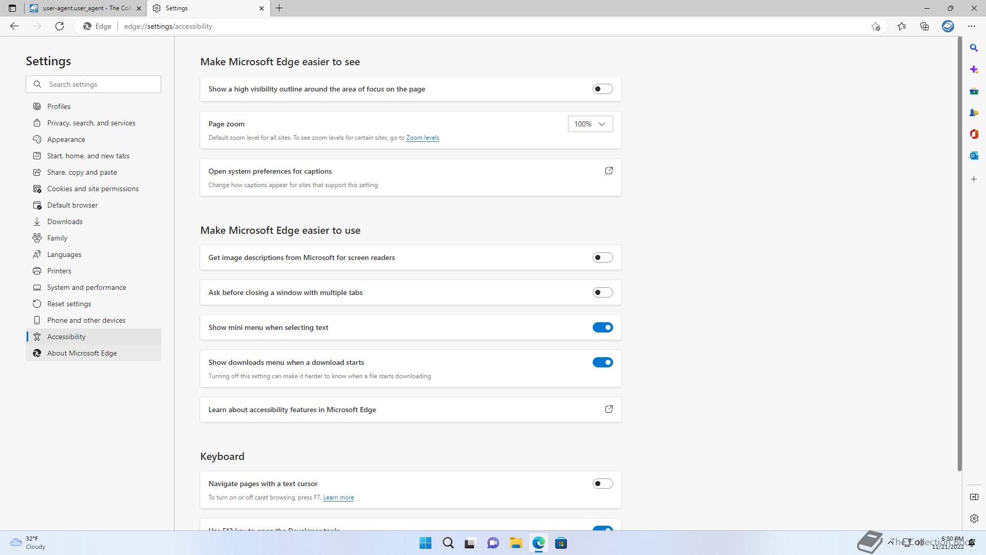This screenshot has width=986, height=555.
Task: Enable high visibility outline toggle
Action: click(602, 89)
